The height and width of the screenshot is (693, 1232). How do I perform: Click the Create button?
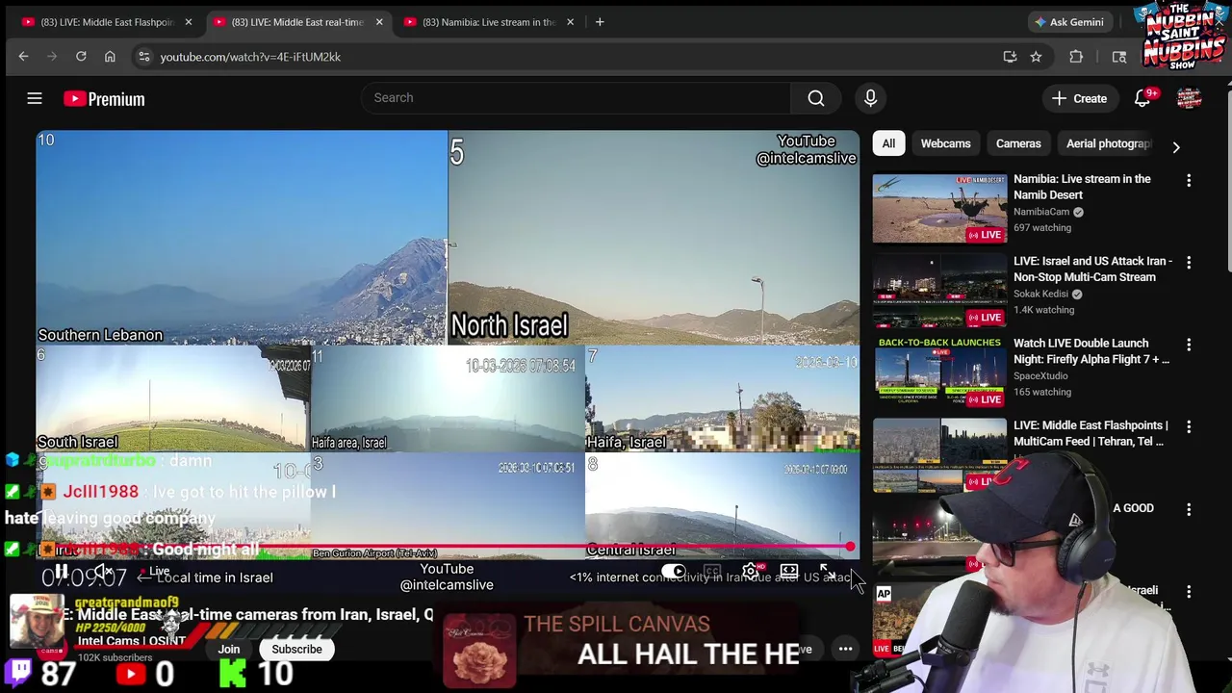[1079, 98]
